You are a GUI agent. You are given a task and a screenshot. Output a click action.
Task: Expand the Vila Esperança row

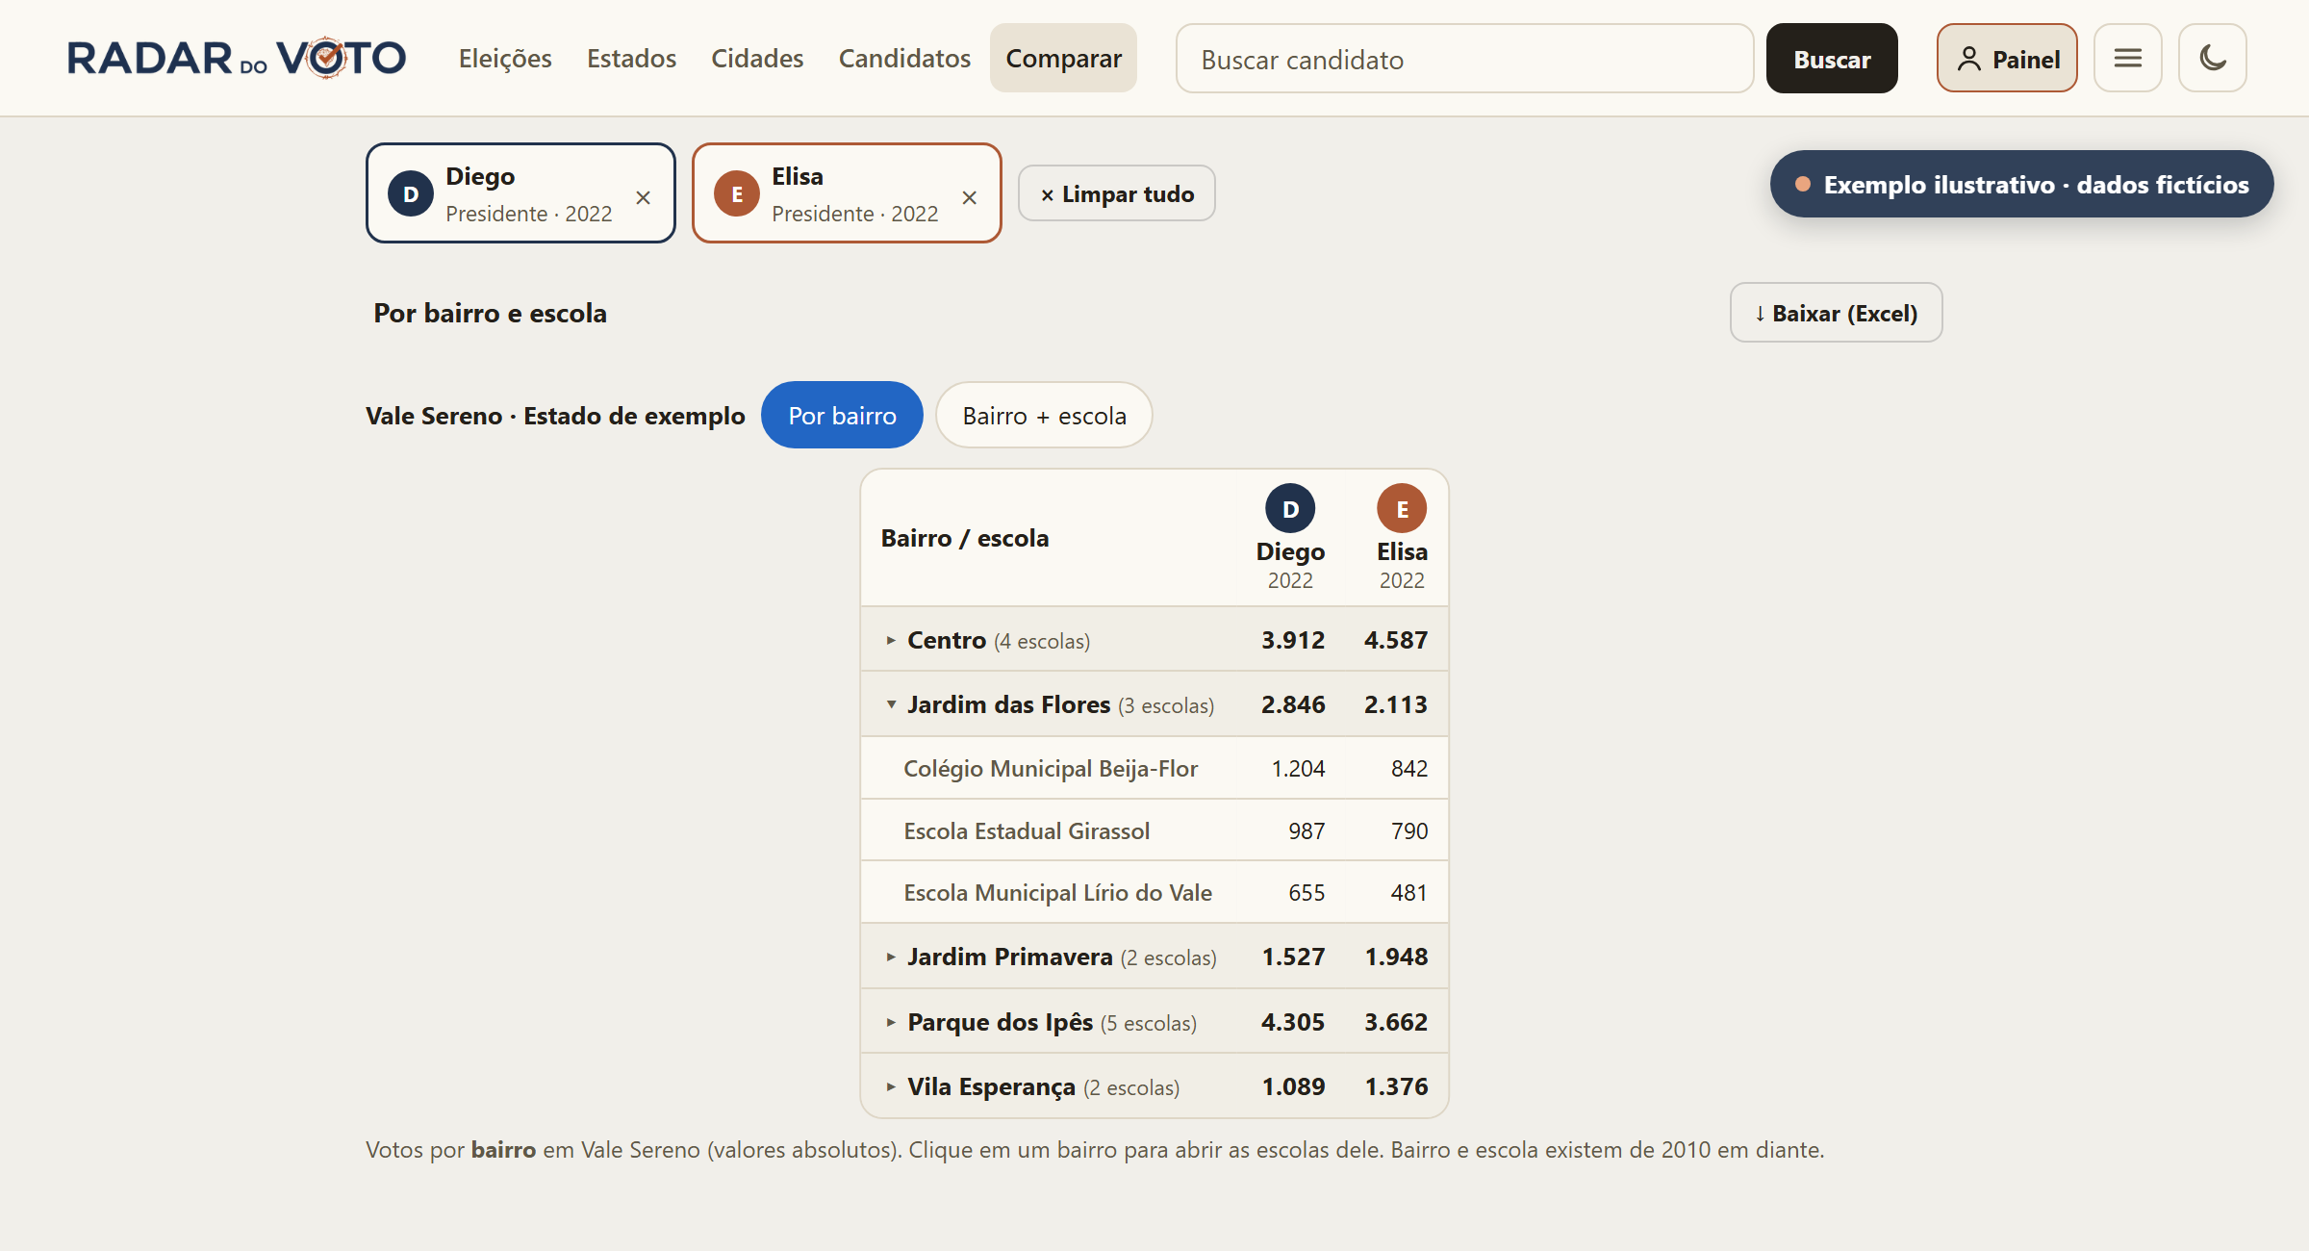1154,1085
